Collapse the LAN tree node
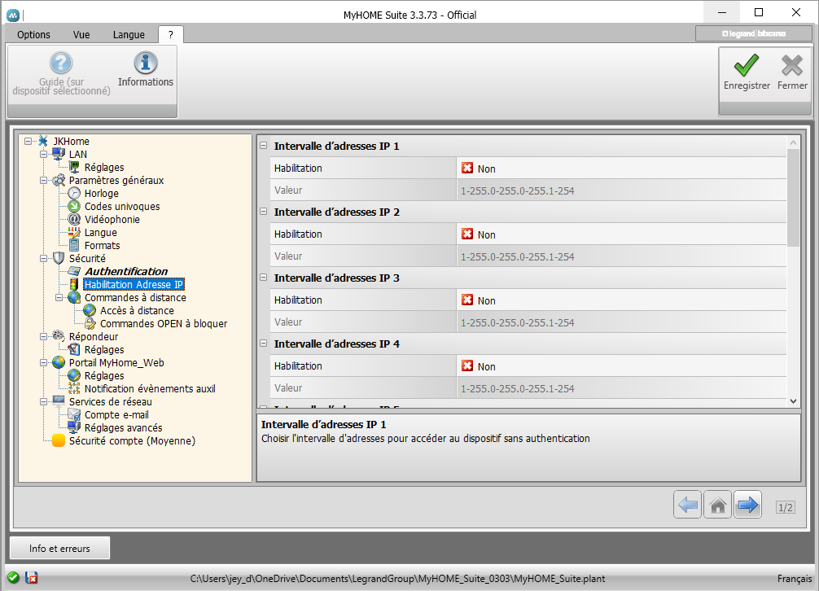Image resolution: width=819 pixels, height=591 pixels. click(44, 154)
